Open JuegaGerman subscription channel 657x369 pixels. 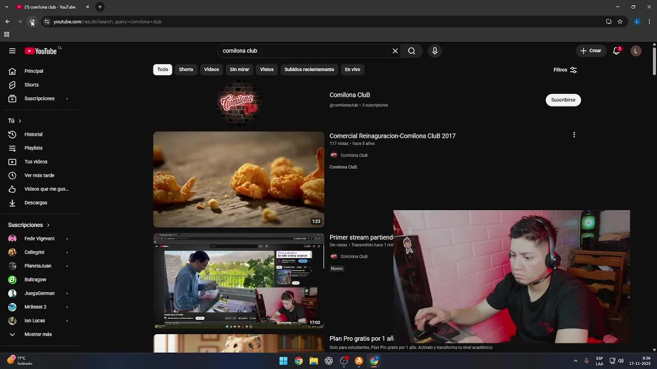tap(39, 293)
